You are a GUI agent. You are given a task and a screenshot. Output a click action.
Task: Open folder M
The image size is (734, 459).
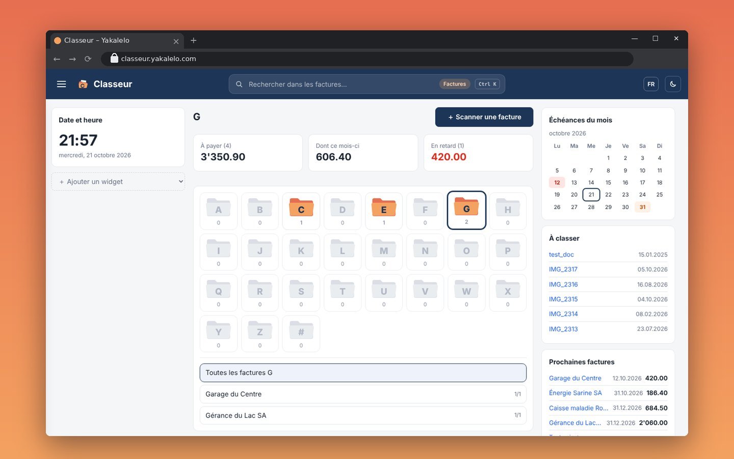click(x=384, y=252)
